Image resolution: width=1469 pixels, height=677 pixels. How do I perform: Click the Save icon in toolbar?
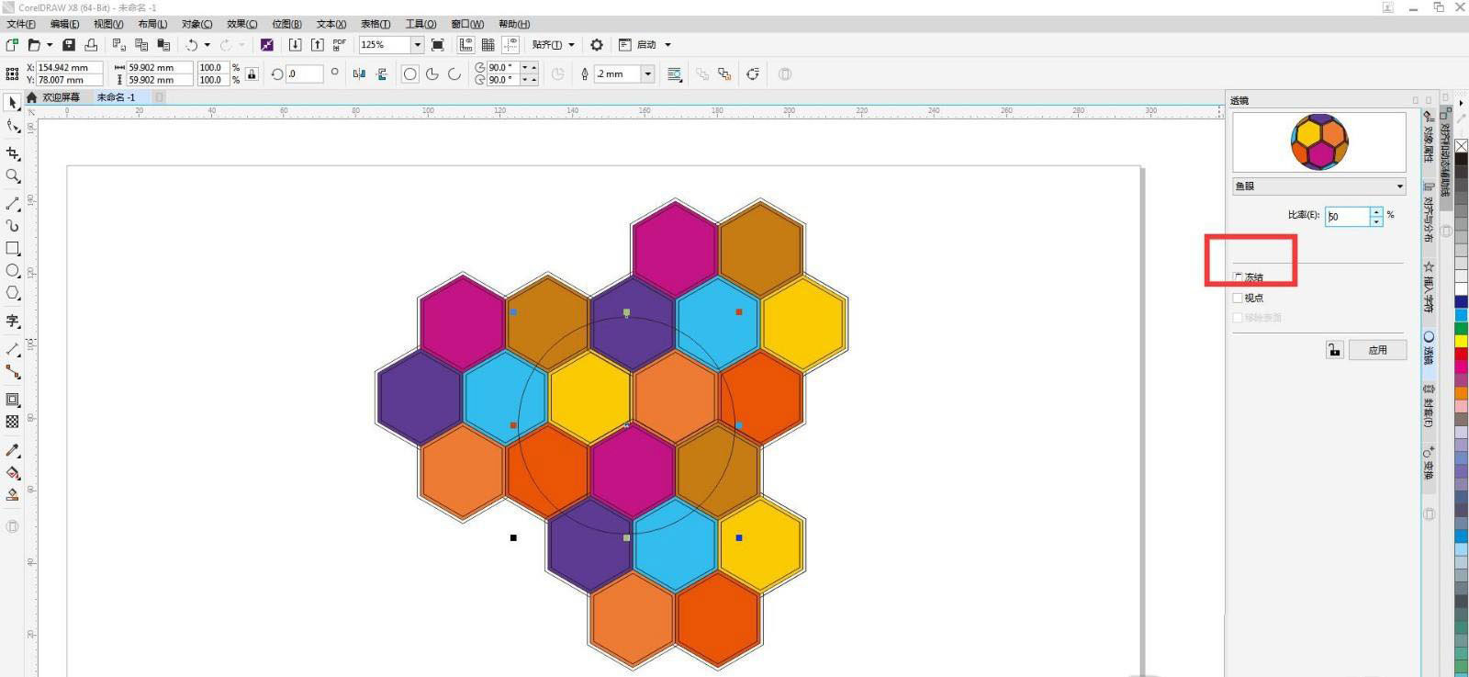click(x=69, y=45)
